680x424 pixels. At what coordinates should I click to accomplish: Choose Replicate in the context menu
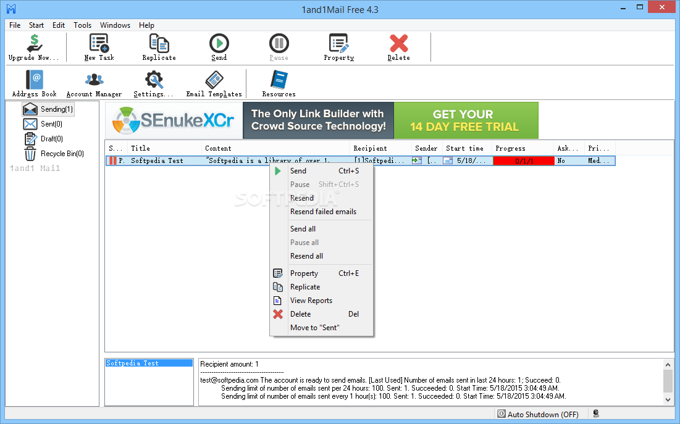pyautogui.click(x=321, y=287)
